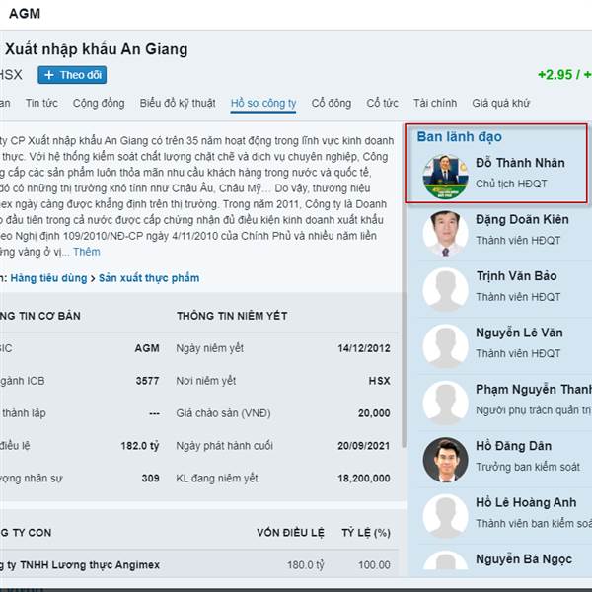Open Hàng tiêu dùng industry link

click(x=48, y=278)
